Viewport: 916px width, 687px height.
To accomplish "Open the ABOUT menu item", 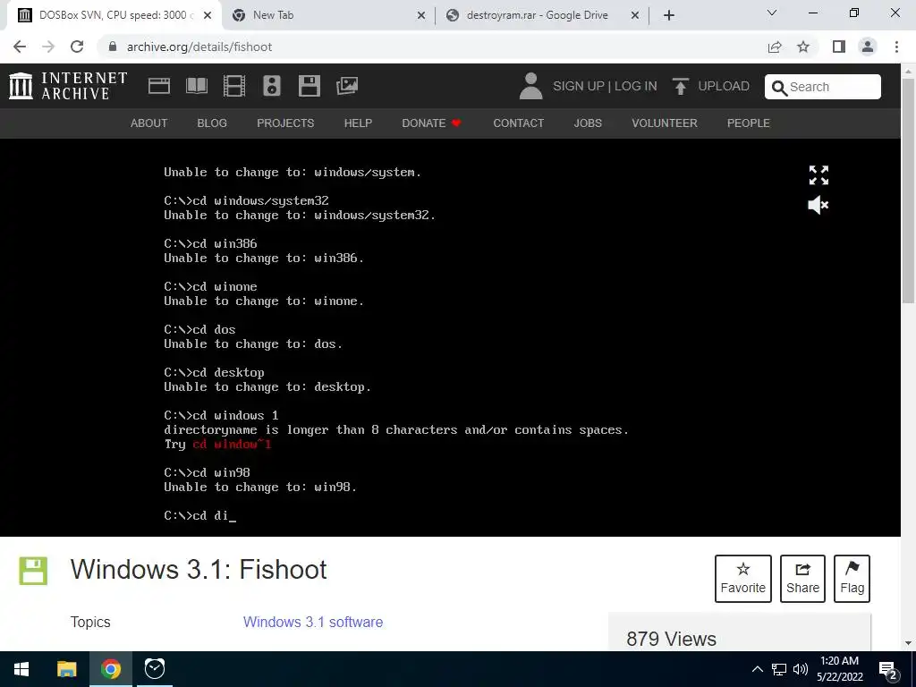I will pyautogui.click(x=149, y=123).
